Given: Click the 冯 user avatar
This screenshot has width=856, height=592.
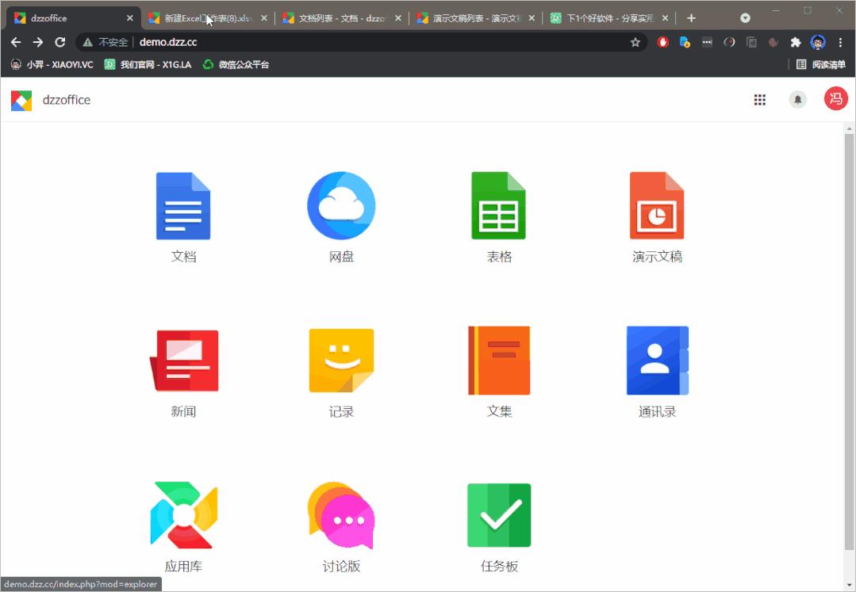Looking at the screenshot, I should 835,99.
